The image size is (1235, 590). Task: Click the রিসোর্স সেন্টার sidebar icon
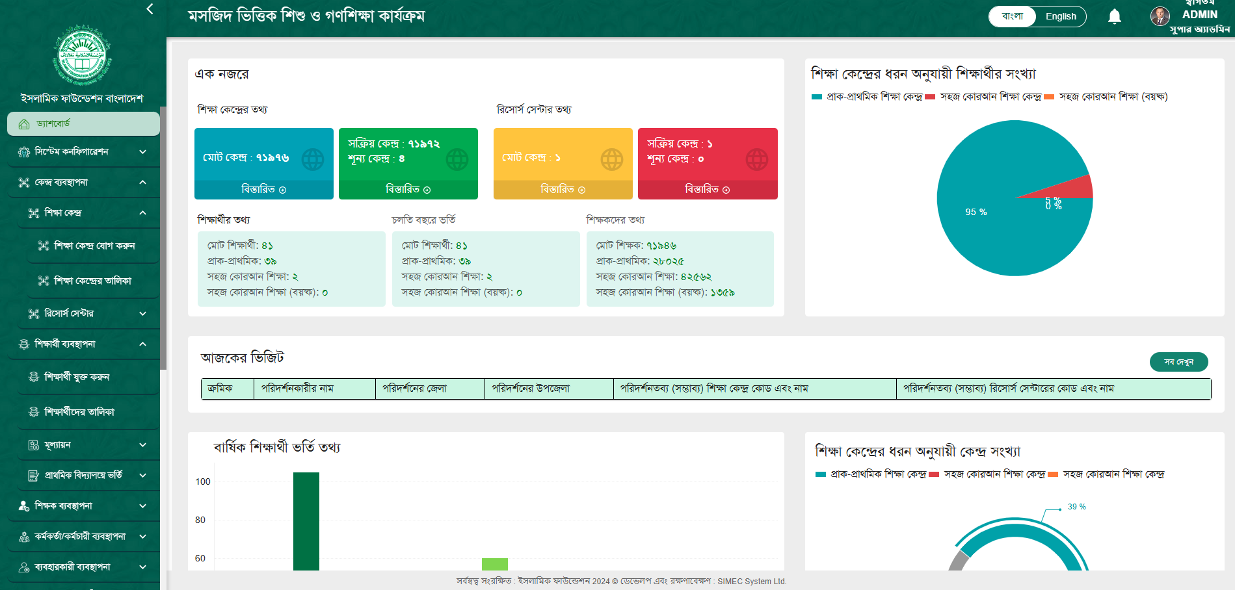coord(34,314)
